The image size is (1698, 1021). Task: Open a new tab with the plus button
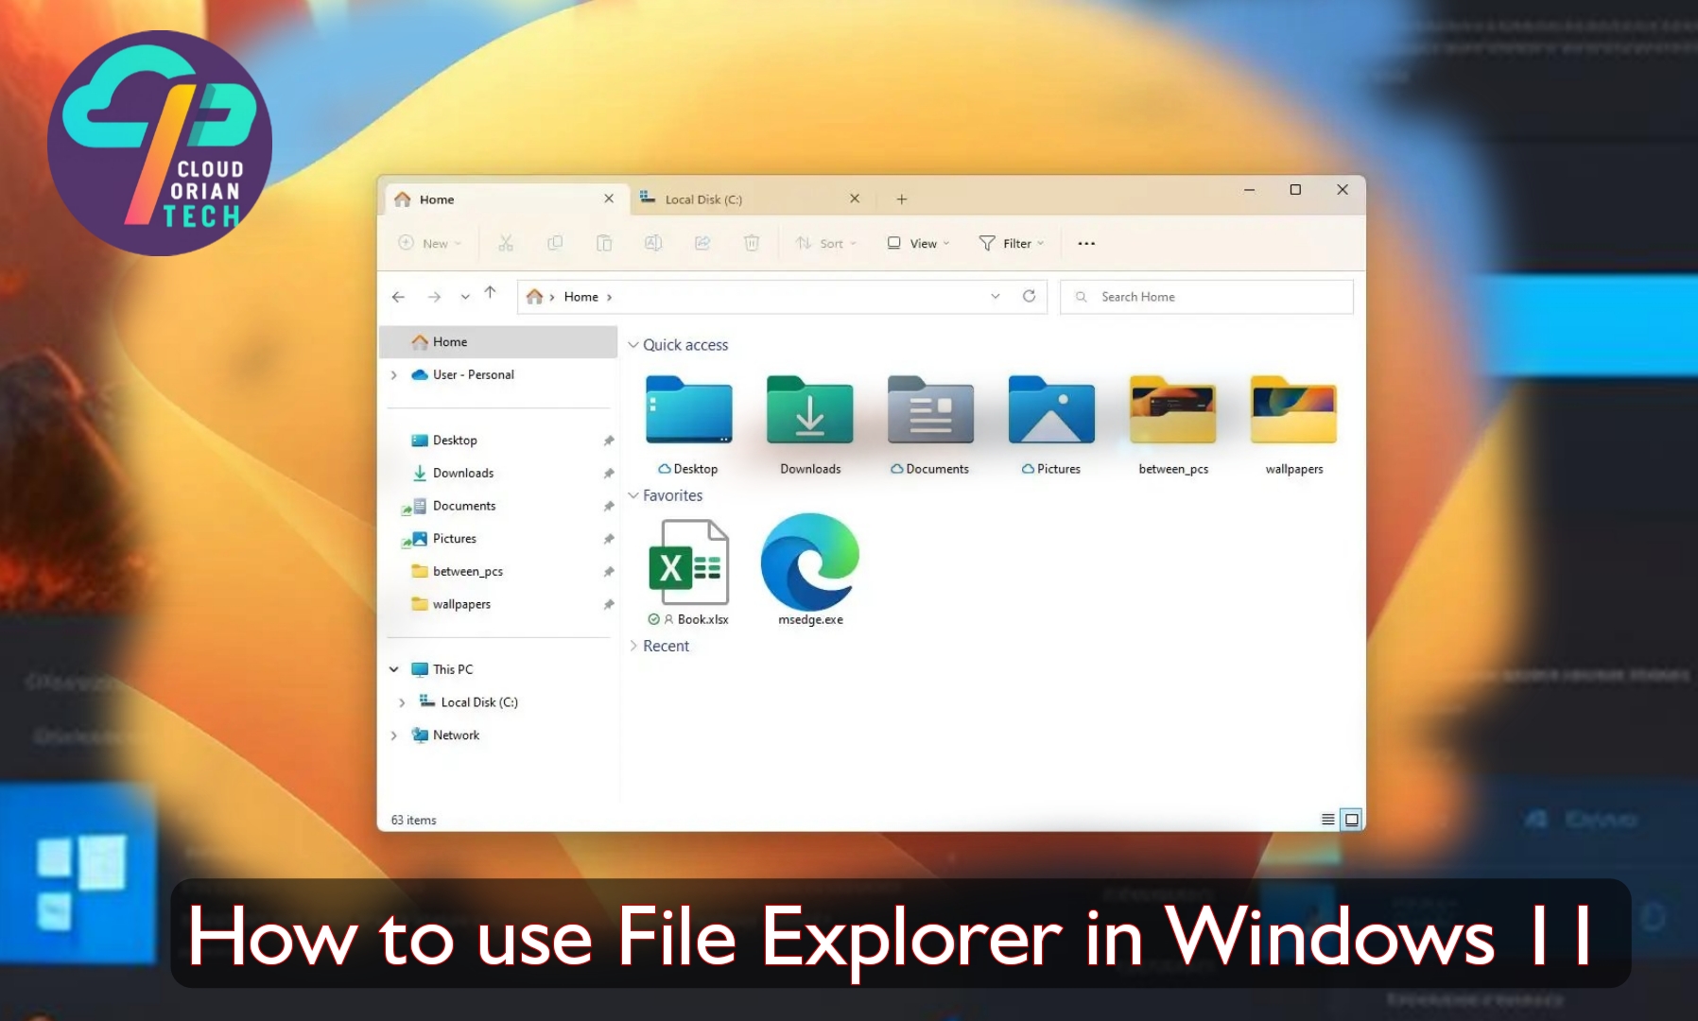[x=901, y=199]
